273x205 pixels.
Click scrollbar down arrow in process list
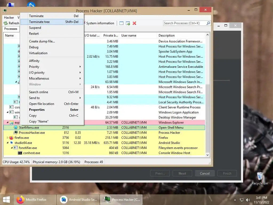click(207, 155)
